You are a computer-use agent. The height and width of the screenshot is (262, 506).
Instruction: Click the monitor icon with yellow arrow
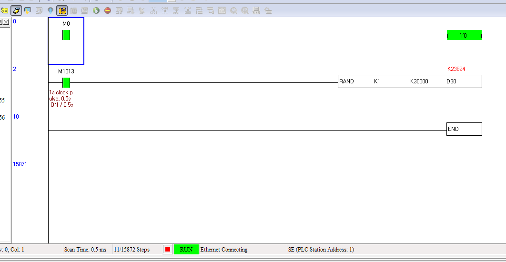[x=28, y=10]
